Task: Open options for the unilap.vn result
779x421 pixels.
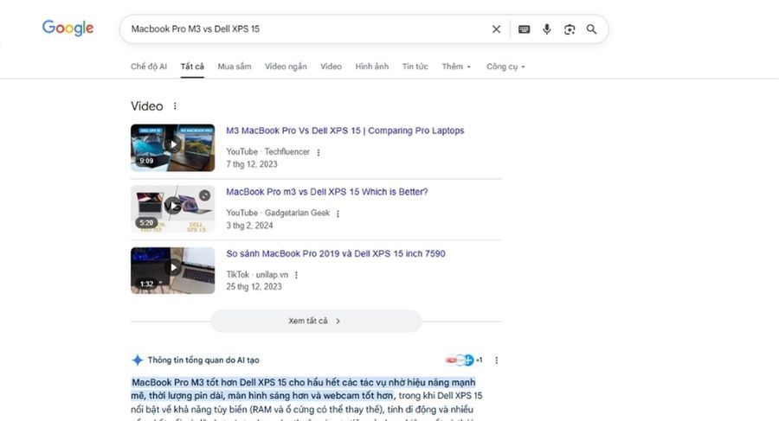Action: tap(296, 275)
